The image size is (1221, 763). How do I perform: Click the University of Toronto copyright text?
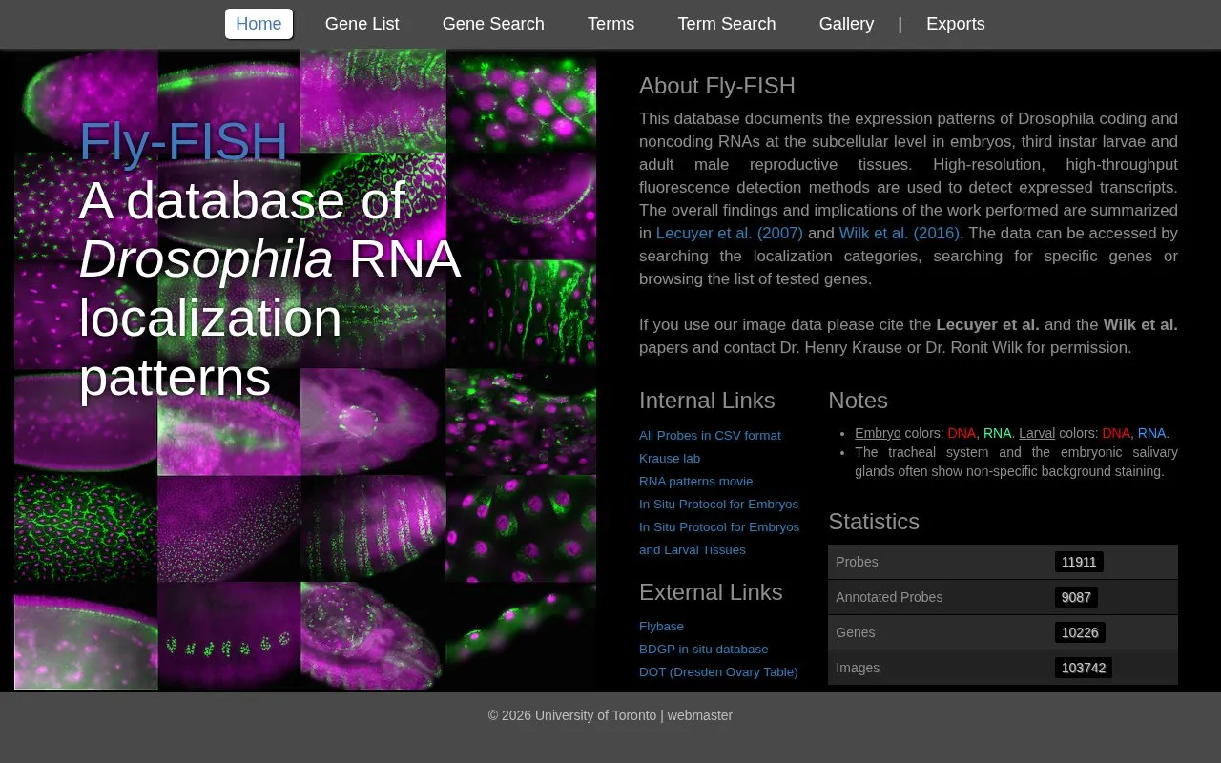(x=572, y=715)
